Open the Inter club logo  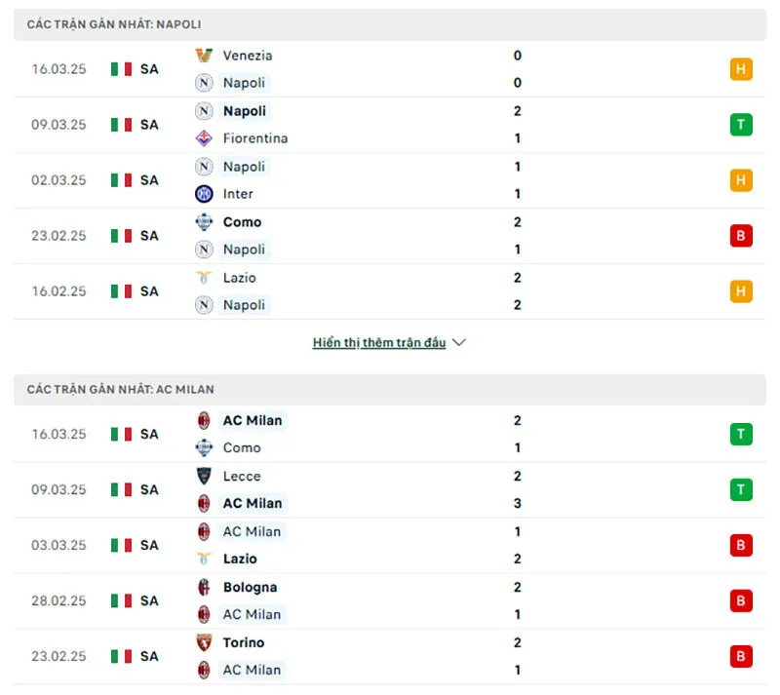(x=206, y=194)
